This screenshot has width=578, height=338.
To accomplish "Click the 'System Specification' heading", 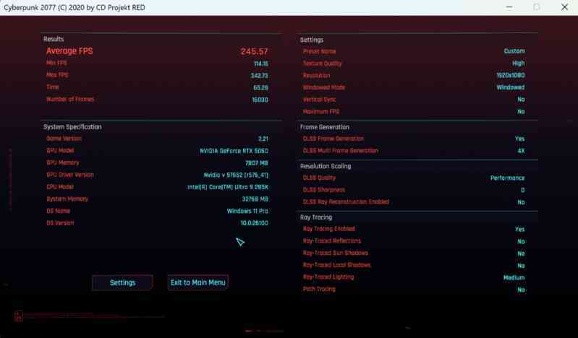I will (72, 126).
